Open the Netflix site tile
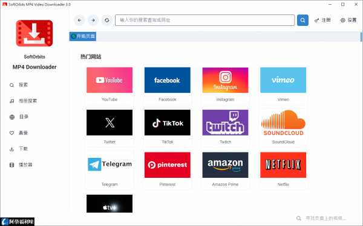 click(283, 170)
